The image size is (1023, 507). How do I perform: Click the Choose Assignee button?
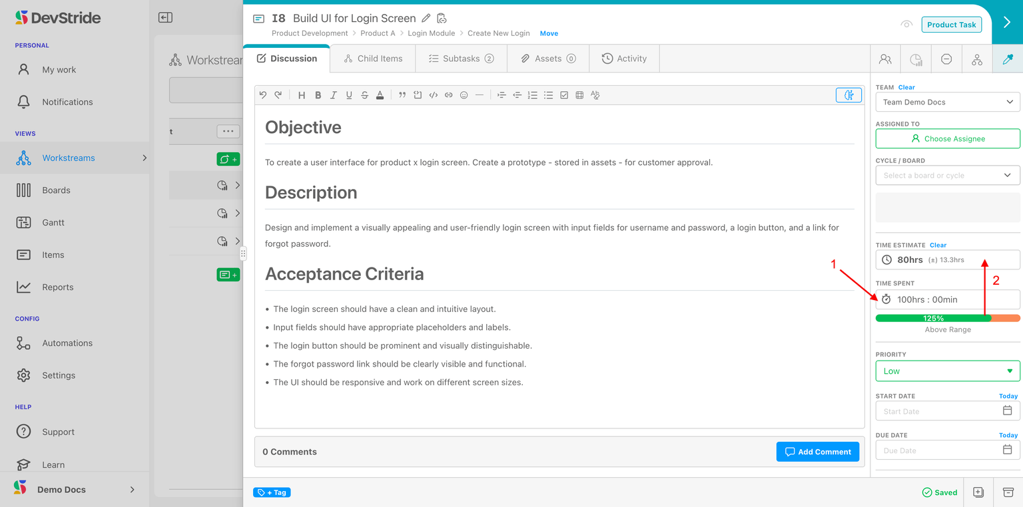[x=947, y=139]
